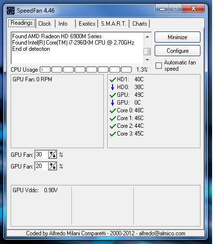
Task: Click the HD1: 40C temperature reading
Action: (130, 79)
